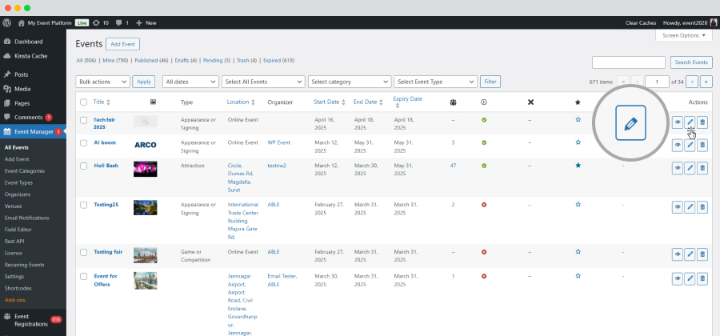The height and width of the screenshot is (336, 720).
Task: Check the Tech fair 2025 row
Action: (x=83, y=120)
